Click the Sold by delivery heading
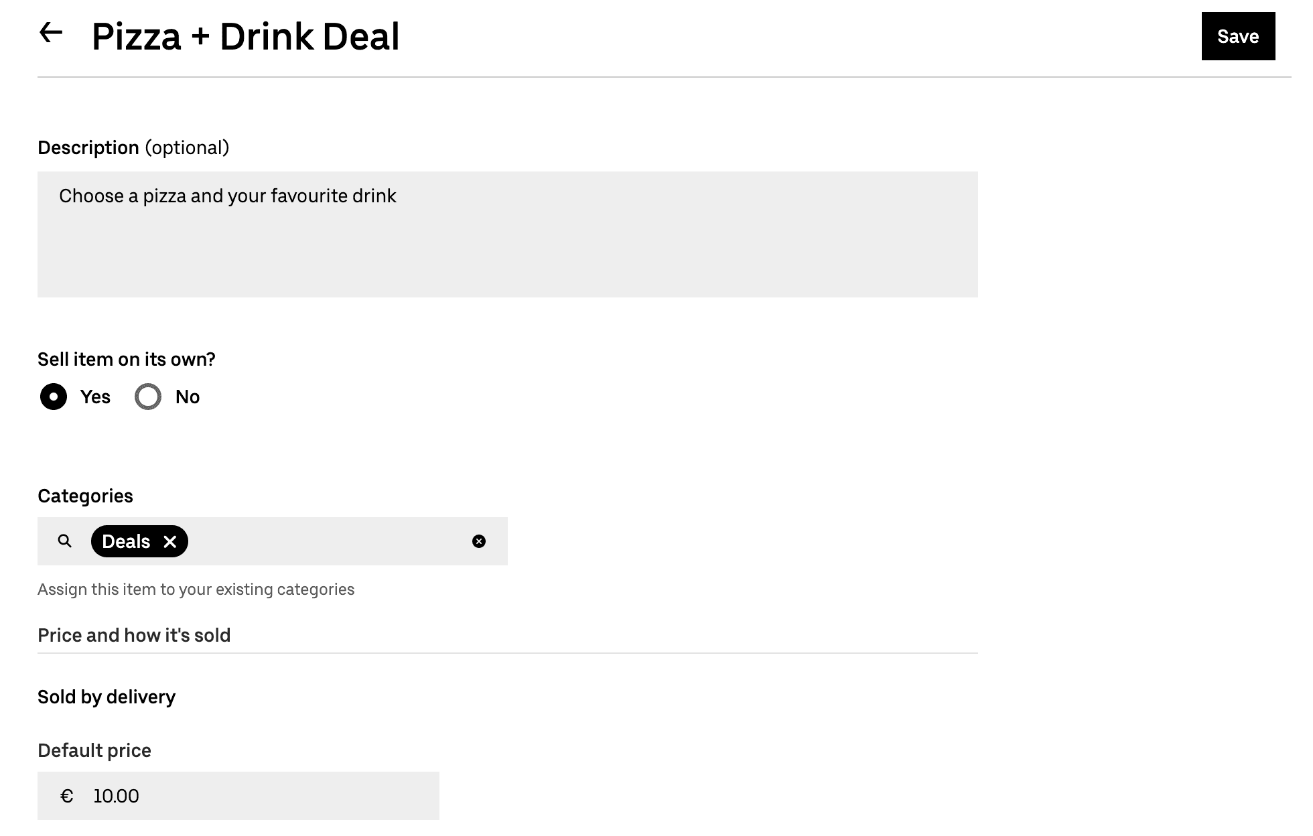This screenshot has height=836, width=1313. [106, 697]
